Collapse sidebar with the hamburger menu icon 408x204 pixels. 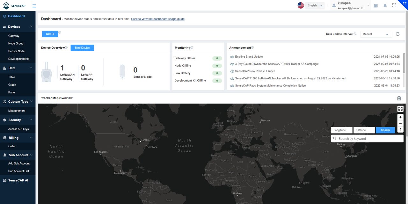pyautogui.click(x=34, y=6)
